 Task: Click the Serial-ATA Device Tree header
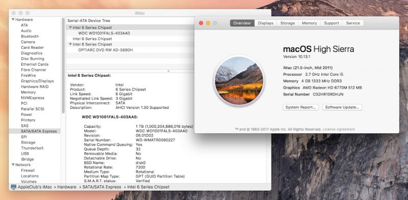coord(89,20)
